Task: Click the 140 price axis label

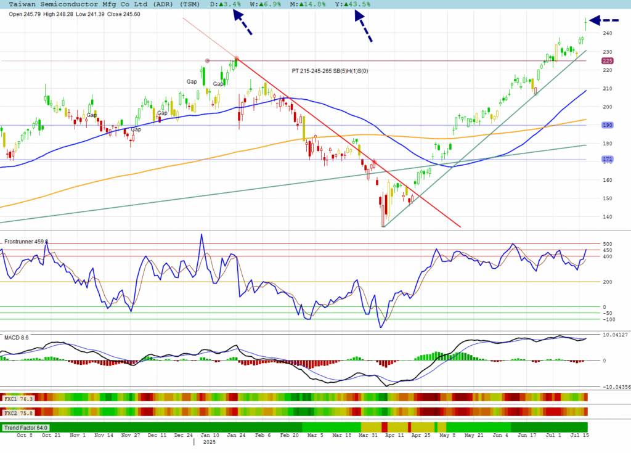Action: pyautogui.click(x=607, y=216)
